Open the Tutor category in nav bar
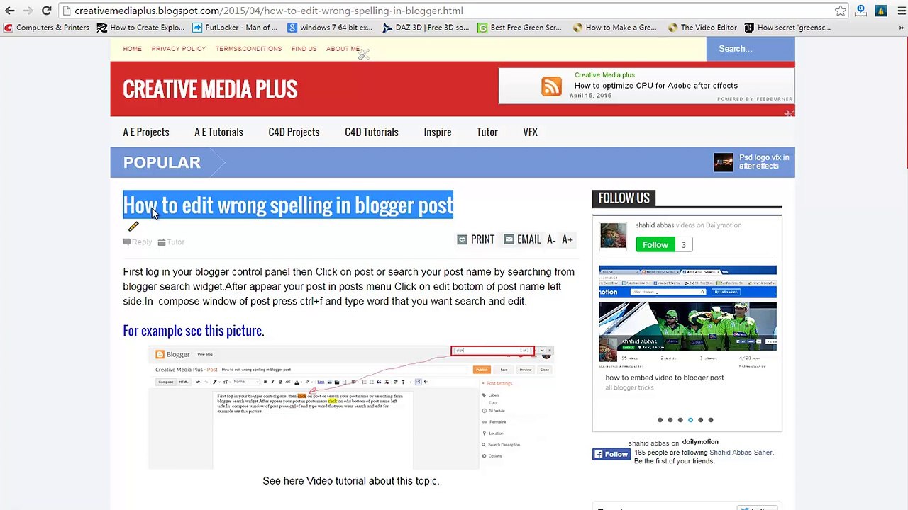 click(487, 132)
